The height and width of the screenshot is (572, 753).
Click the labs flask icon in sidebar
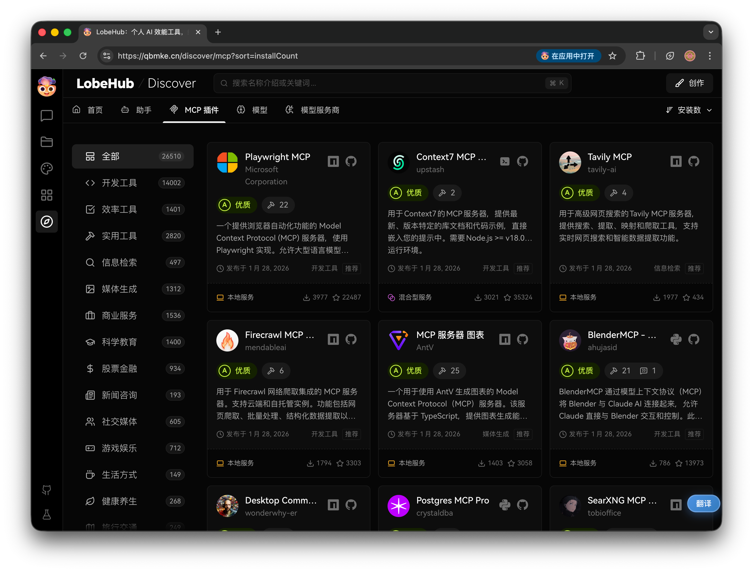pos(47,515)
